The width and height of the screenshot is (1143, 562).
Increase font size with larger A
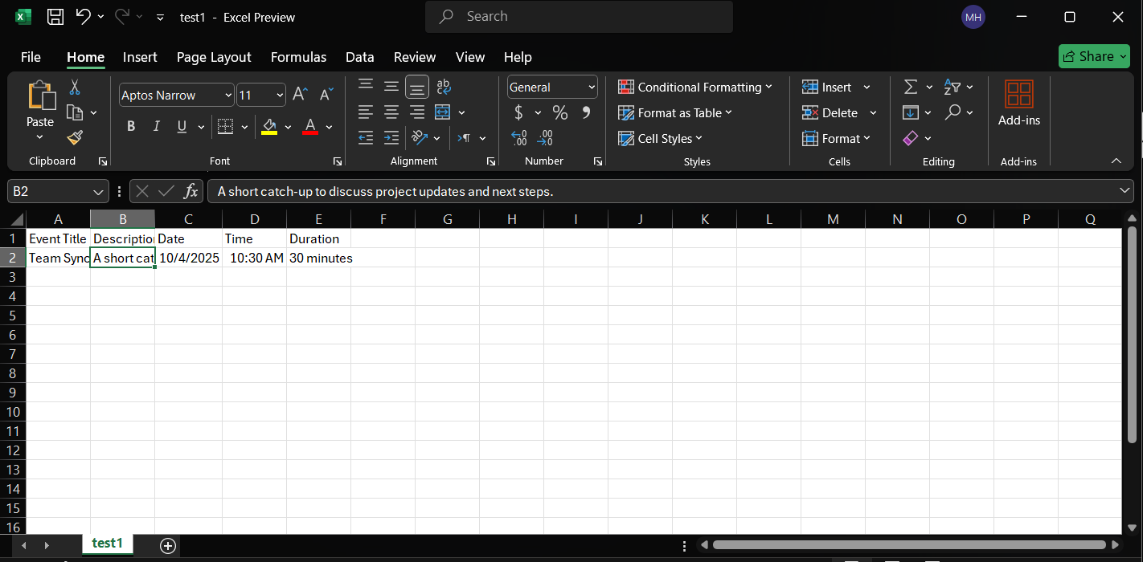click(x=300, y=95)
